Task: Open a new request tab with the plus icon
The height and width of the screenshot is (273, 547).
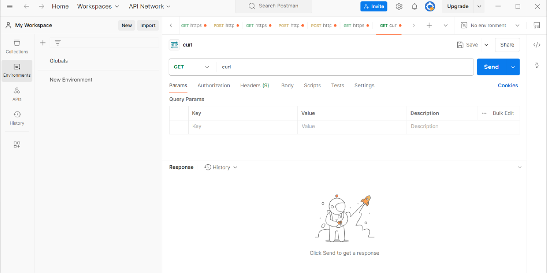Action: (x=429, y=26)
